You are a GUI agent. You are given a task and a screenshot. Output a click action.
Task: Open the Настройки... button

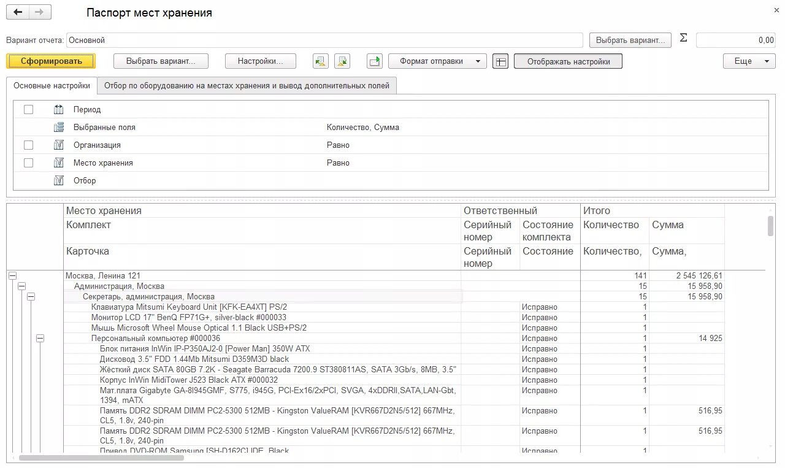(x=261, y=61)
